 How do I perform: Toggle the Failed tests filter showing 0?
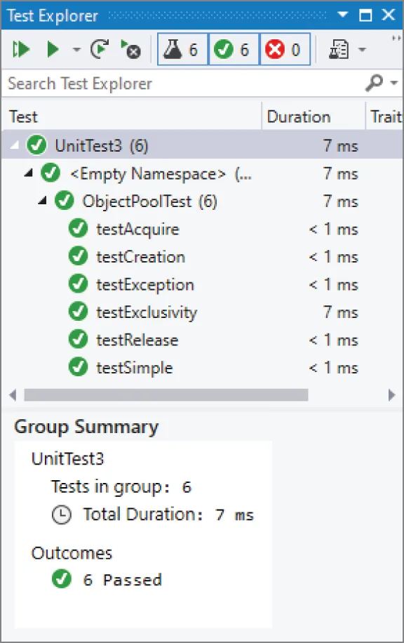tap(285, 49)
